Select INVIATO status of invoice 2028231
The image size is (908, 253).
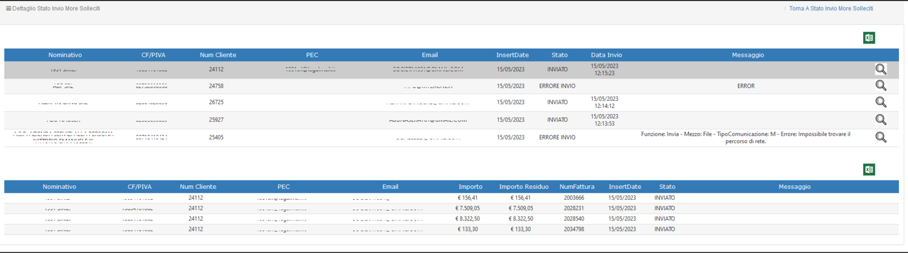tap(664, 208)
